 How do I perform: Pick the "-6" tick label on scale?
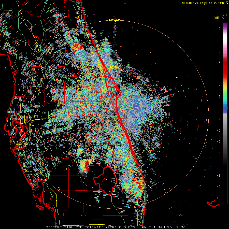219,176
